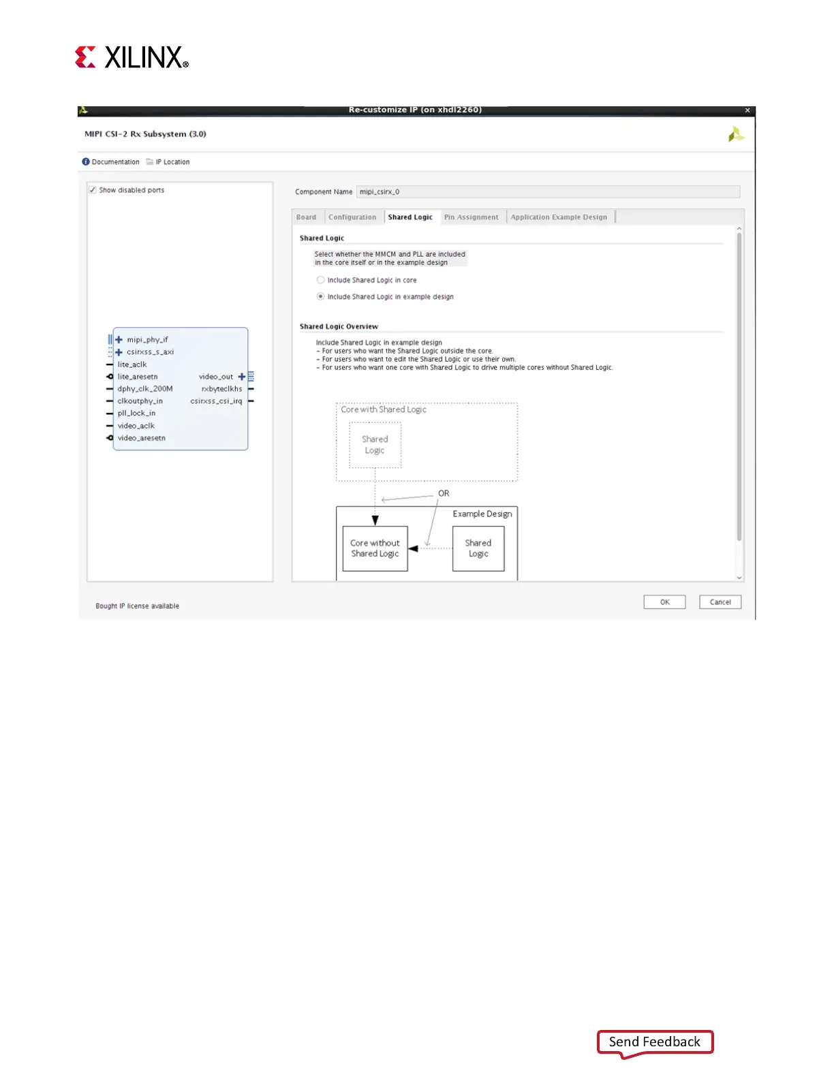Select the Shared Logic tab

[x=410, y=217]
